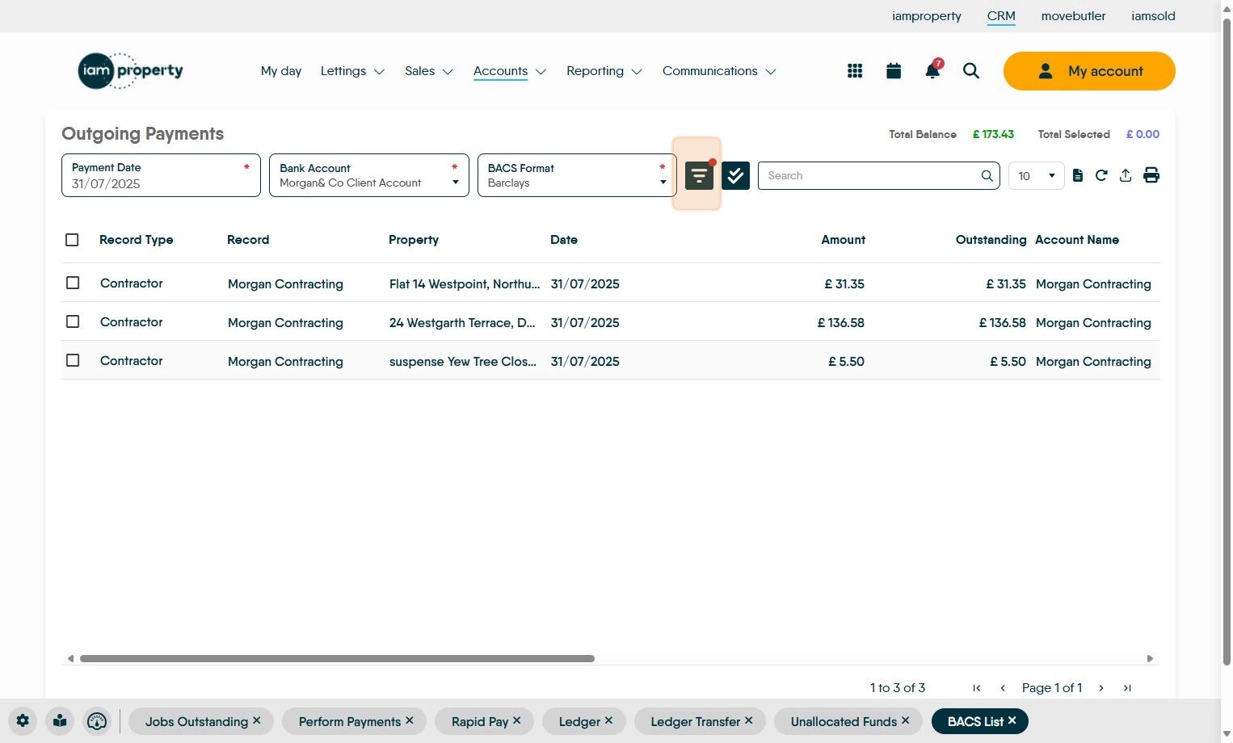Switch to the Jobs Outstanding tab

pos(196,721)
